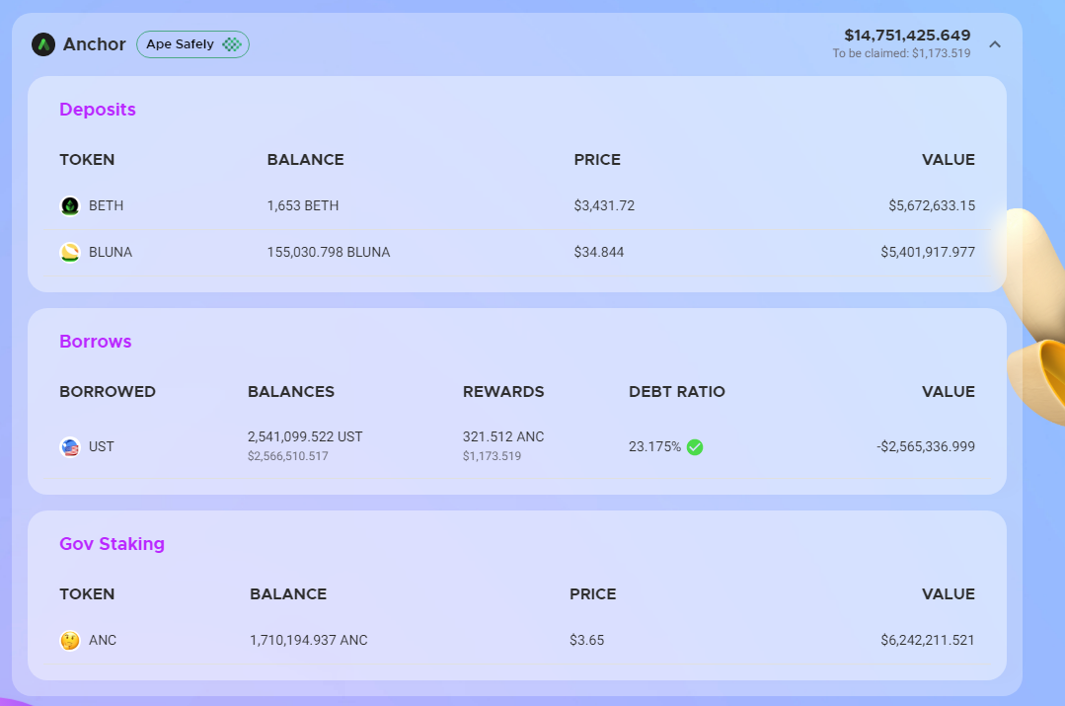The width and height of the screenshot is (1065, 706).
Task: Click the green diamond icon in Ape Safely
Action: (x=232, y=44)
